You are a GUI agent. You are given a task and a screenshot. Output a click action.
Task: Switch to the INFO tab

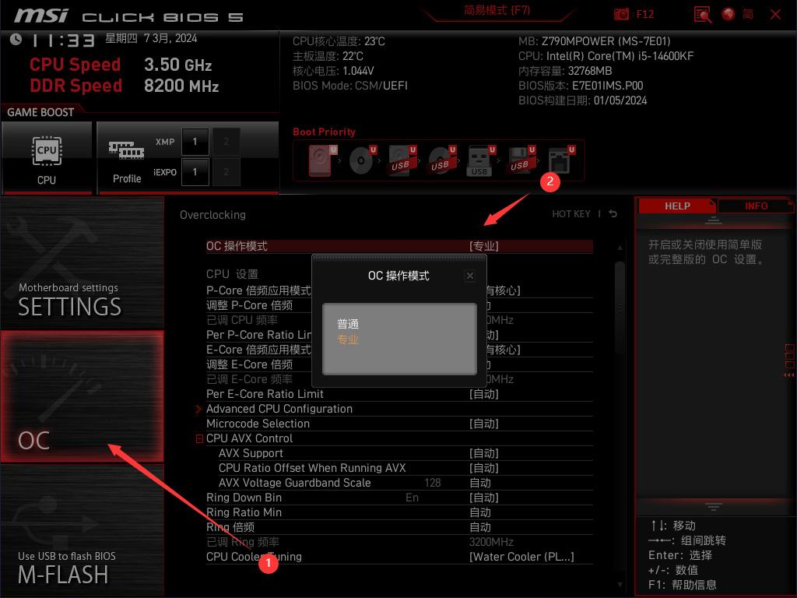[x=756, y=206]
